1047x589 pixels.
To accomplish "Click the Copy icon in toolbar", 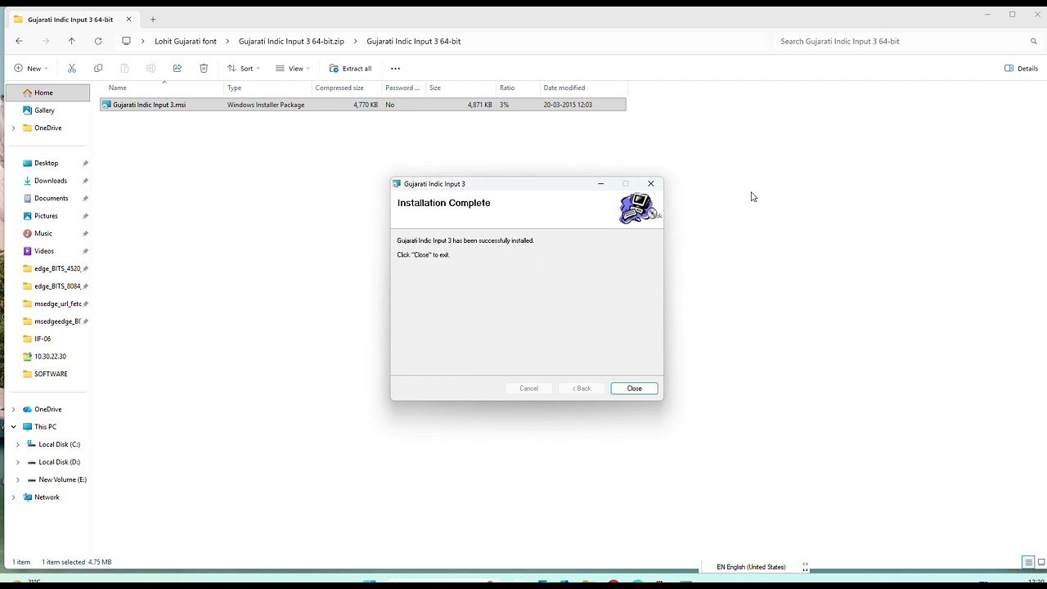I will 98,69.
